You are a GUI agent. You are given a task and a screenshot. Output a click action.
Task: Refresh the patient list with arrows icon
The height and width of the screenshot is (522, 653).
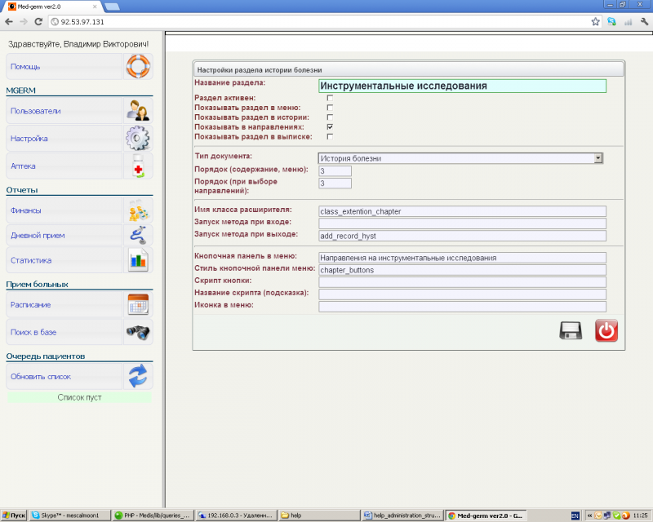(x=138, y=377)
